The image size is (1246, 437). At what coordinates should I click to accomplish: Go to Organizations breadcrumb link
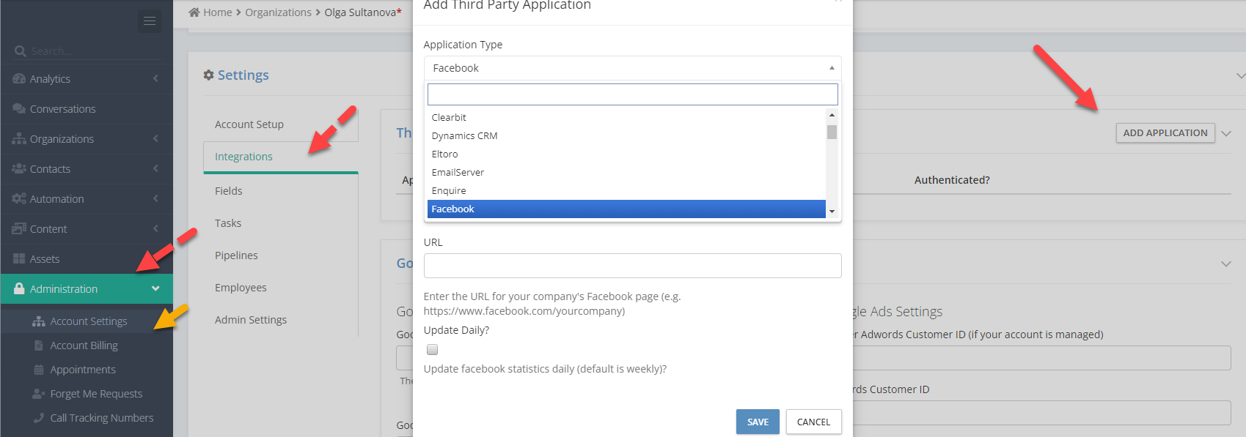click(x=278, y=12)
